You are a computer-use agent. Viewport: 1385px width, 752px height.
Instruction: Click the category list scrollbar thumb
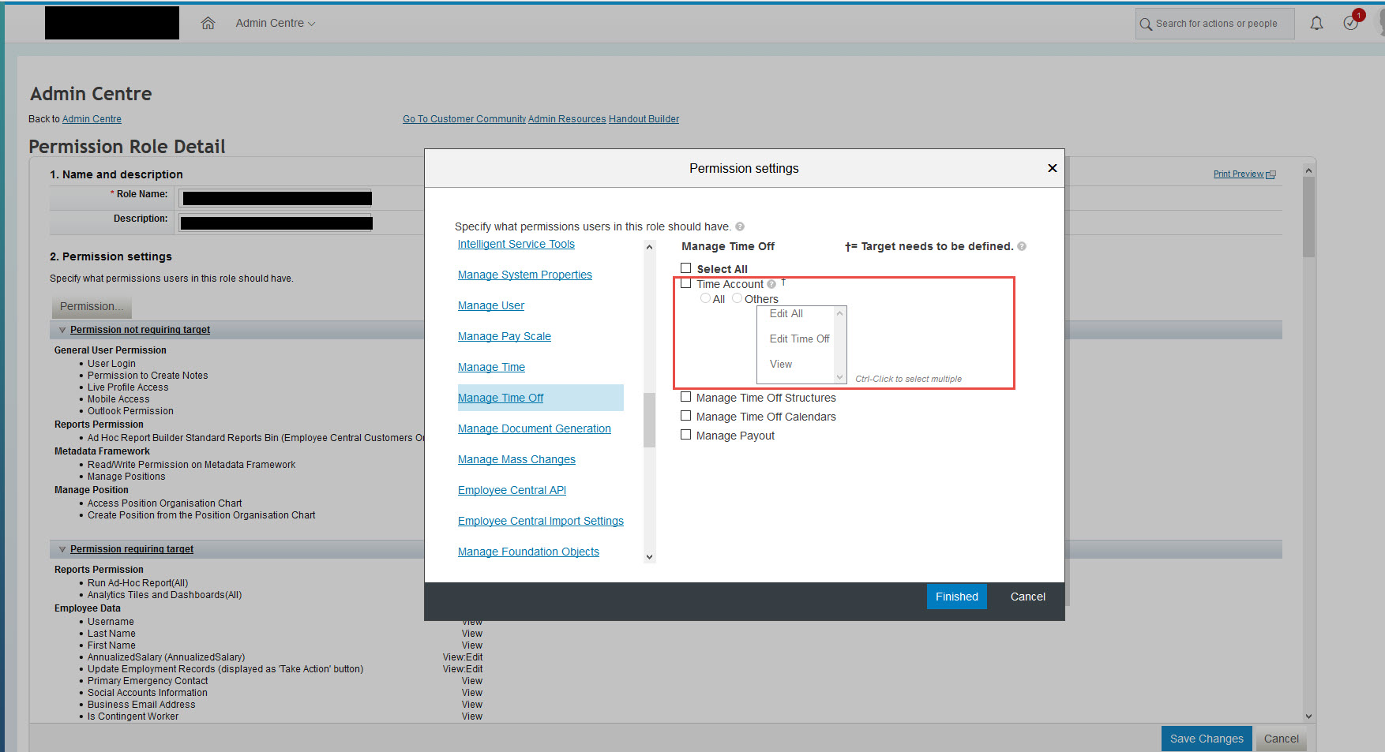[649, 420]
